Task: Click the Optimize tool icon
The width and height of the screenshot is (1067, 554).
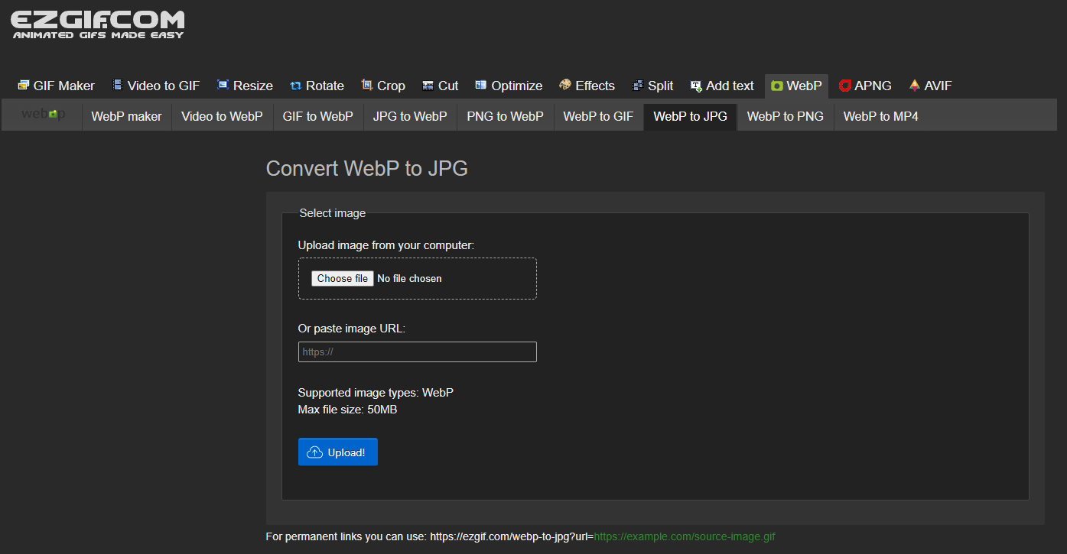Action: coord(481,85)
